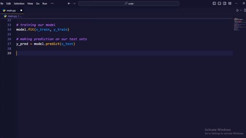Run the Python file with play icon
The height and width of the screenshot is (138, 246).
pos(238,10)
